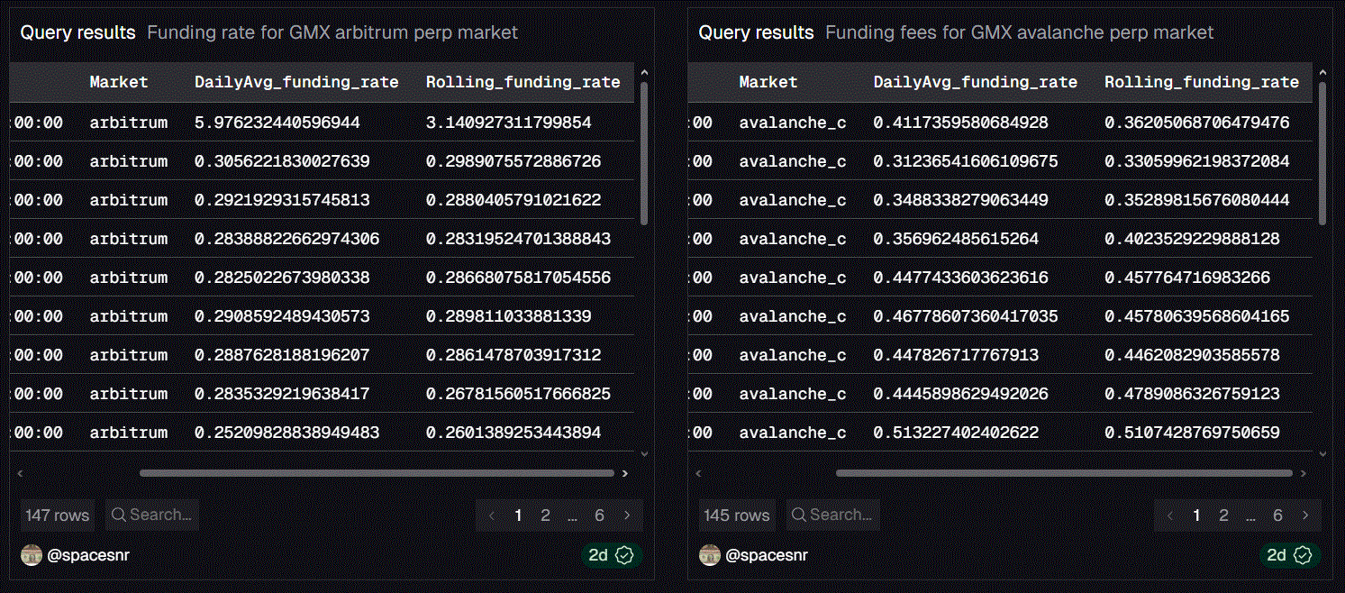The image size is (1345, 593).
Task: Select cell 0.28388822662974306
Action: [286, 239]
